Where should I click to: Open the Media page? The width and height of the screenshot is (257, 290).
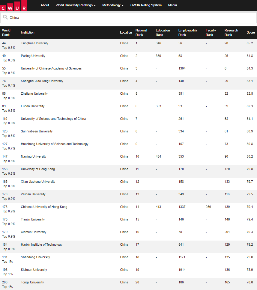172,5
